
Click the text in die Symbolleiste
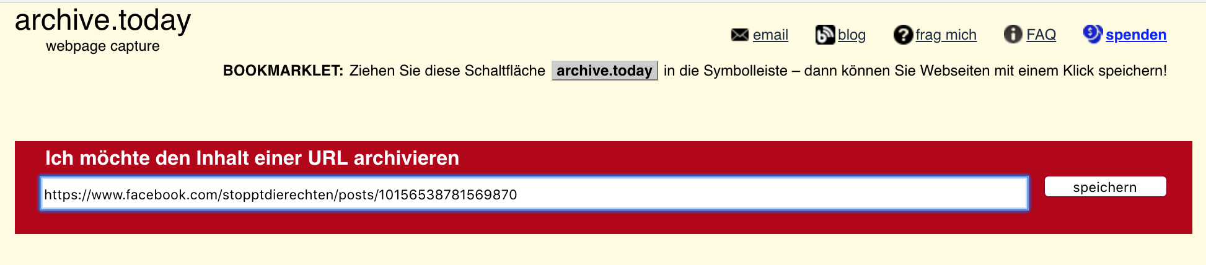click(725, 71)
